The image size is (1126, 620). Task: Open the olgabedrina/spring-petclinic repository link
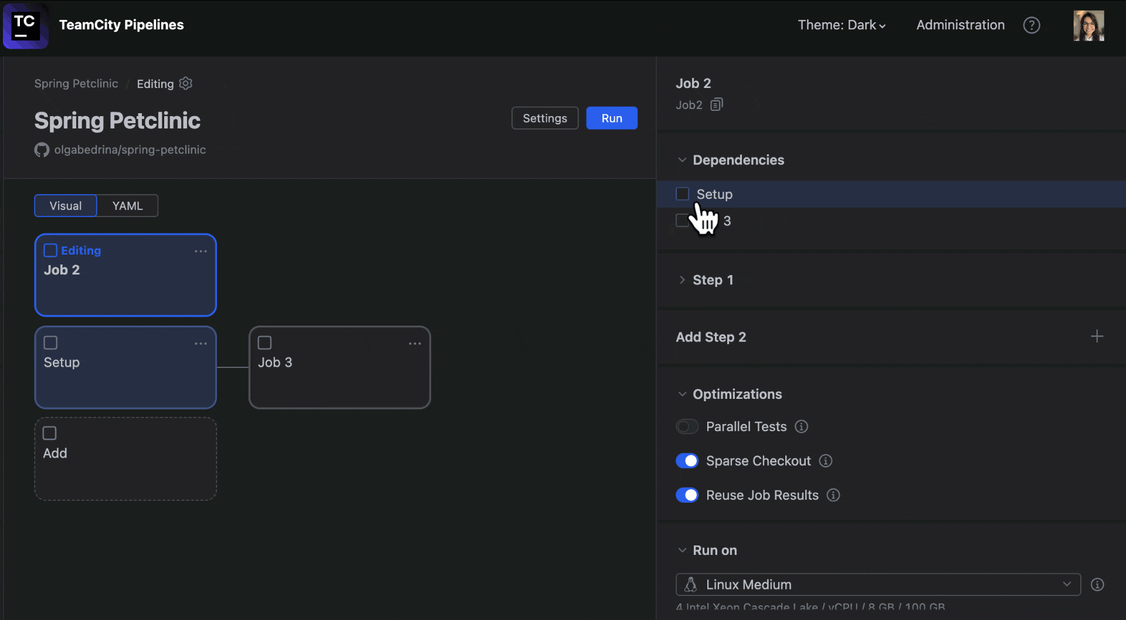130,150
